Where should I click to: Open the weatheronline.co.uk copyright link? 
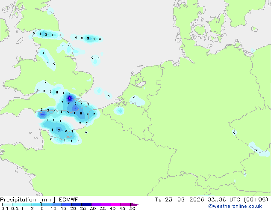coord(235,206)
